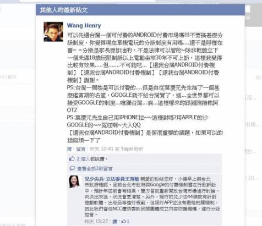The width and height of the screenshot is (262, 226).
Task: Click the thumbs-up icon beside 2 個人都說讚
Action: tap(72, 158)
